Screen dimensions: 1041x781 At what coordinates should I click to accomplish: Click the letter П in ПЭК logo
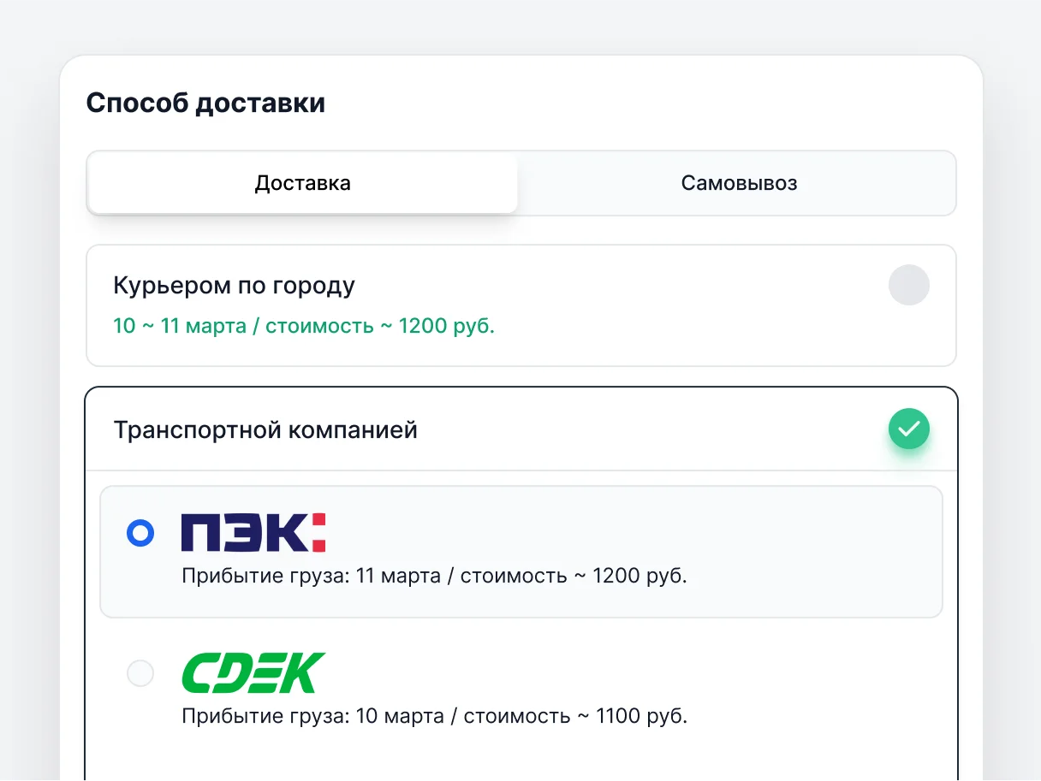click(199, 532)
